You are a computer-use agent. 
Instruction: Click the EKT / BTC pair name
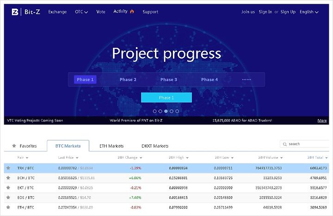pyautogui.click(x=25, y=188)
